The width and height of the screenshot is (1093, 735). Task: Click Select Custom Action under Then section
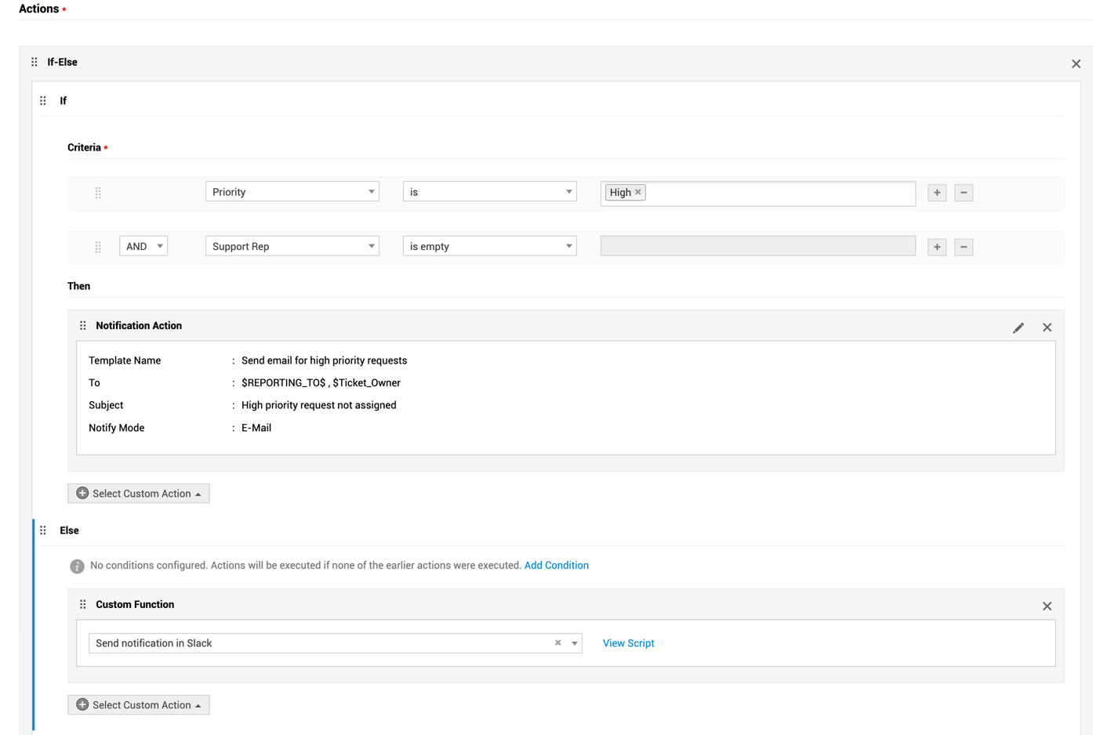(139, 494)
